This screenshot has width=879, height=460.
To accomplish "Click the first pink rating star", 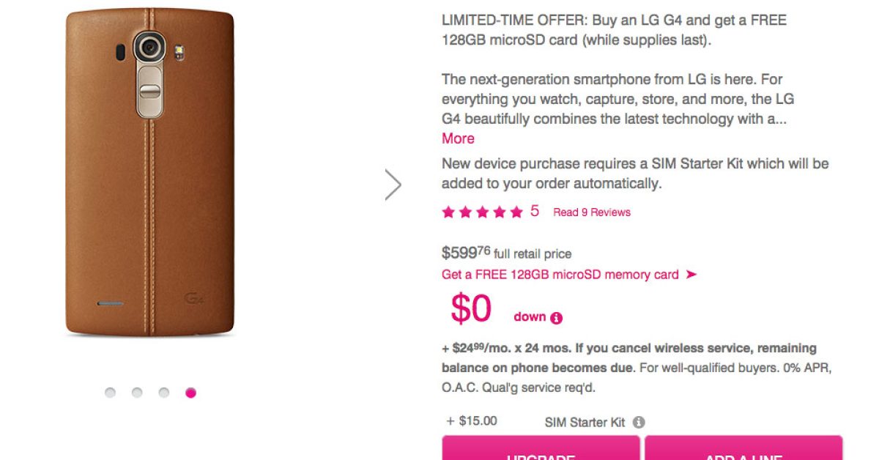I will tap(448, 212).
